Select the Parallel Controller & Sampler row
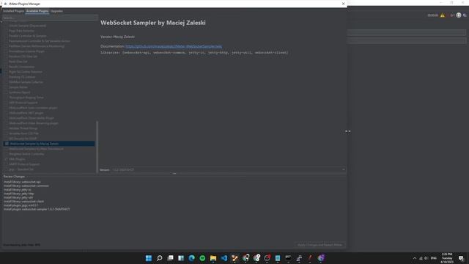This screenshot has height=264, width=469. (x=49, y=36)
